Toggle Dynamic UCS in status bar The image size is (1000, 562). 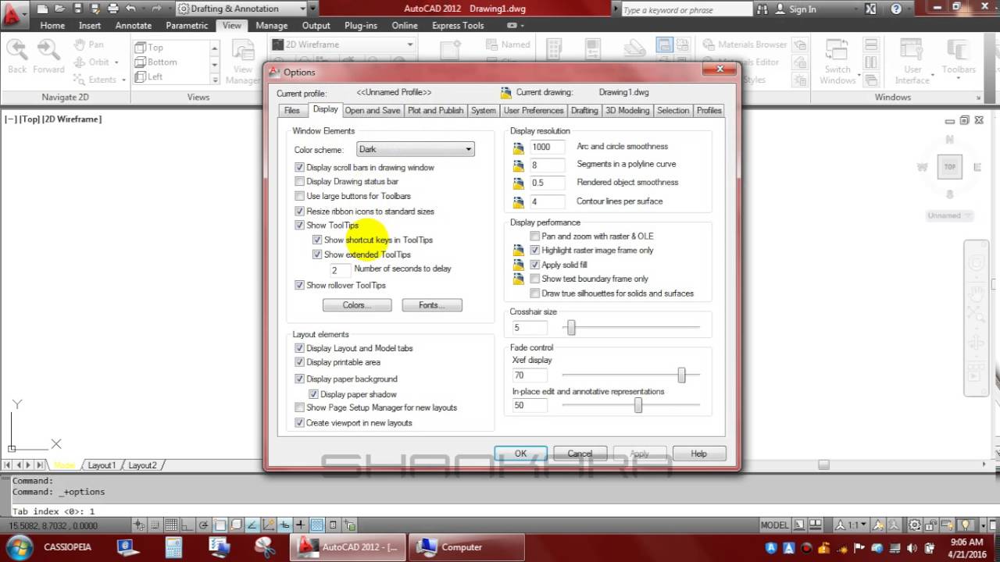[x=269, y=525]
